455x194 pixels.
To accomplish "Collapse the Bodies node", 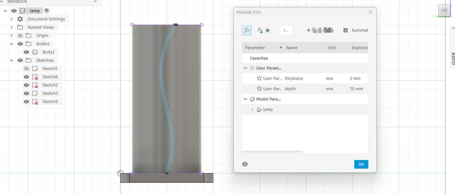I will tap(12, 44).
